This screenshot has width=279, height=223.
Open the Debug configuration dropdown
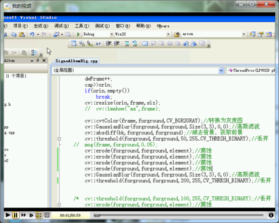click(112, 34)
